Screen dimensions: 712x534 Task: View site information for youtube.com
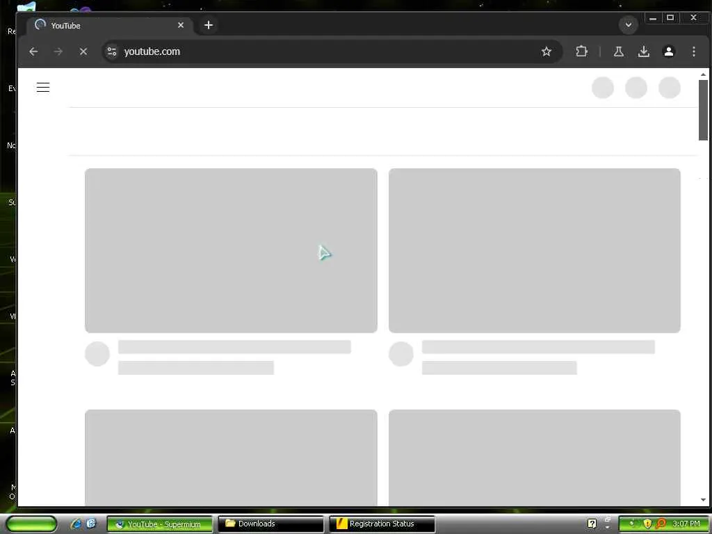112,51
